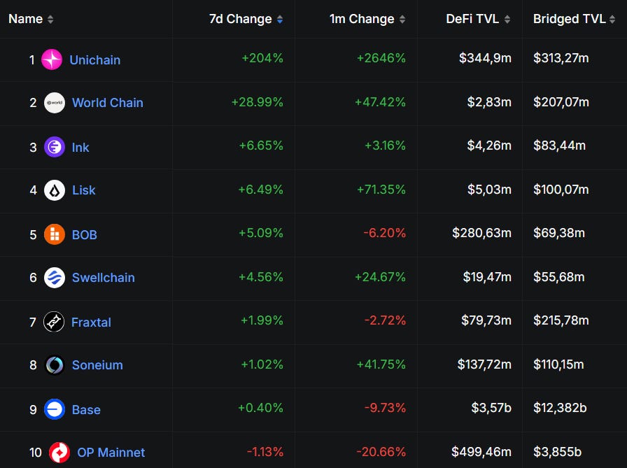This screenshot has width=627, height=468.
Task: Click the purple Ink chain icon
Action: pos(55,147)
